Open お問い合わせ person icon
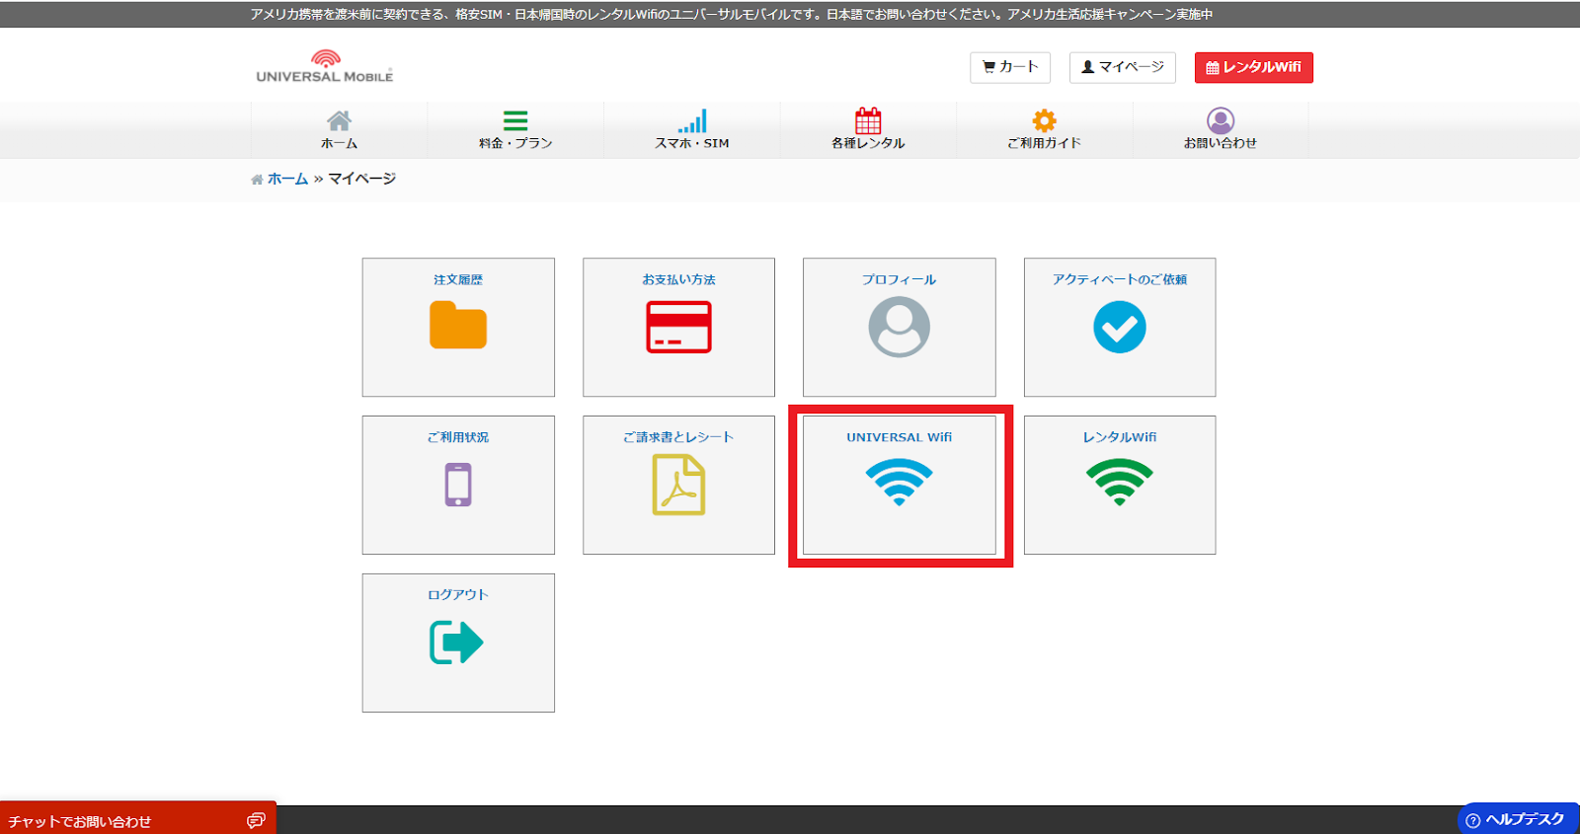Viewport: 1580px width, 834px height. pos(1221,120)
